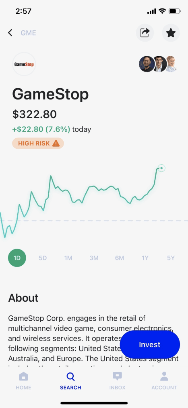The height and width of the screenshot is (408, 188).
Task: Open the Inbox chat icon
Action: pos(117,376)
